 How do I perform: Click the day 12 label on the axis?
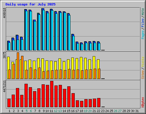pos(56,111)
